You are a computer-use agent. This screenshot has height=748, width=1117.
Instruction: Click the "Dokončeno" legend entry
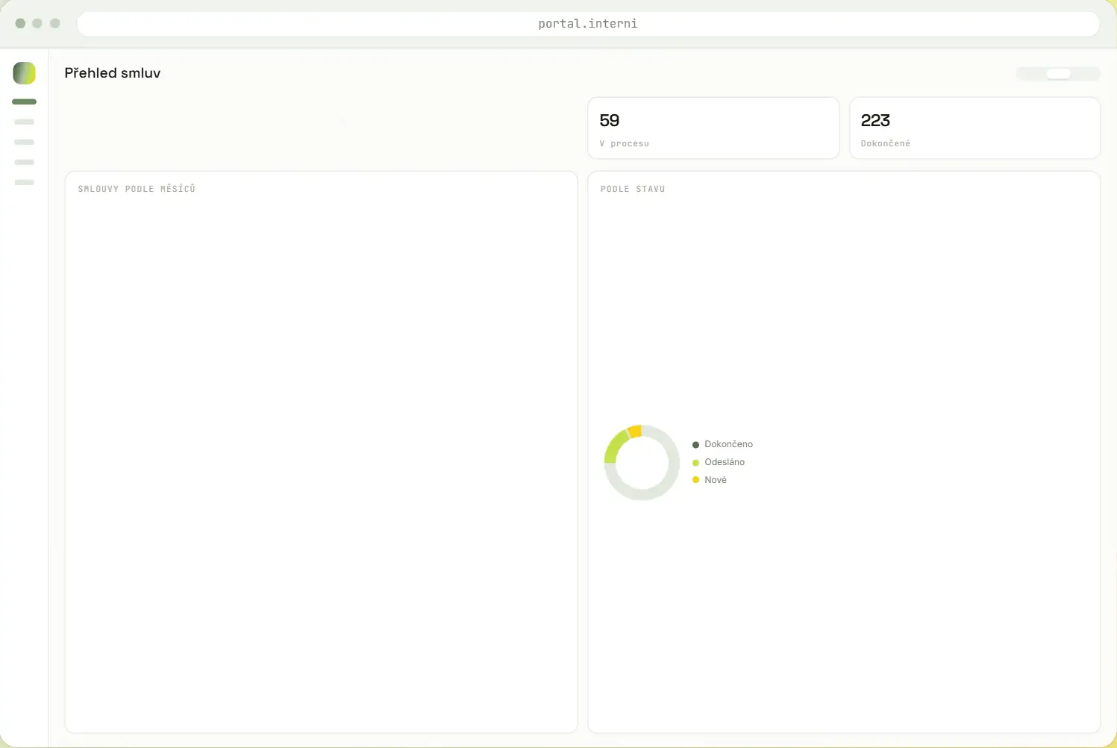point(722,444)
